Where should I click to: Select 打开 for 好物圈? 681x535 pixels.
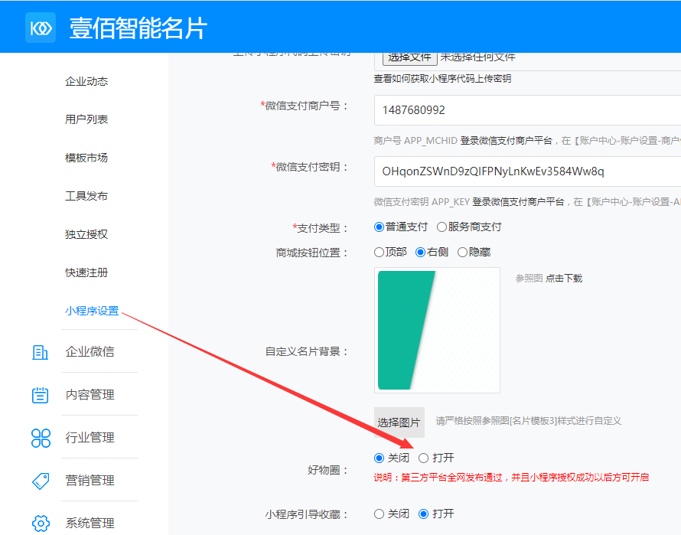[x=423, y=458]
